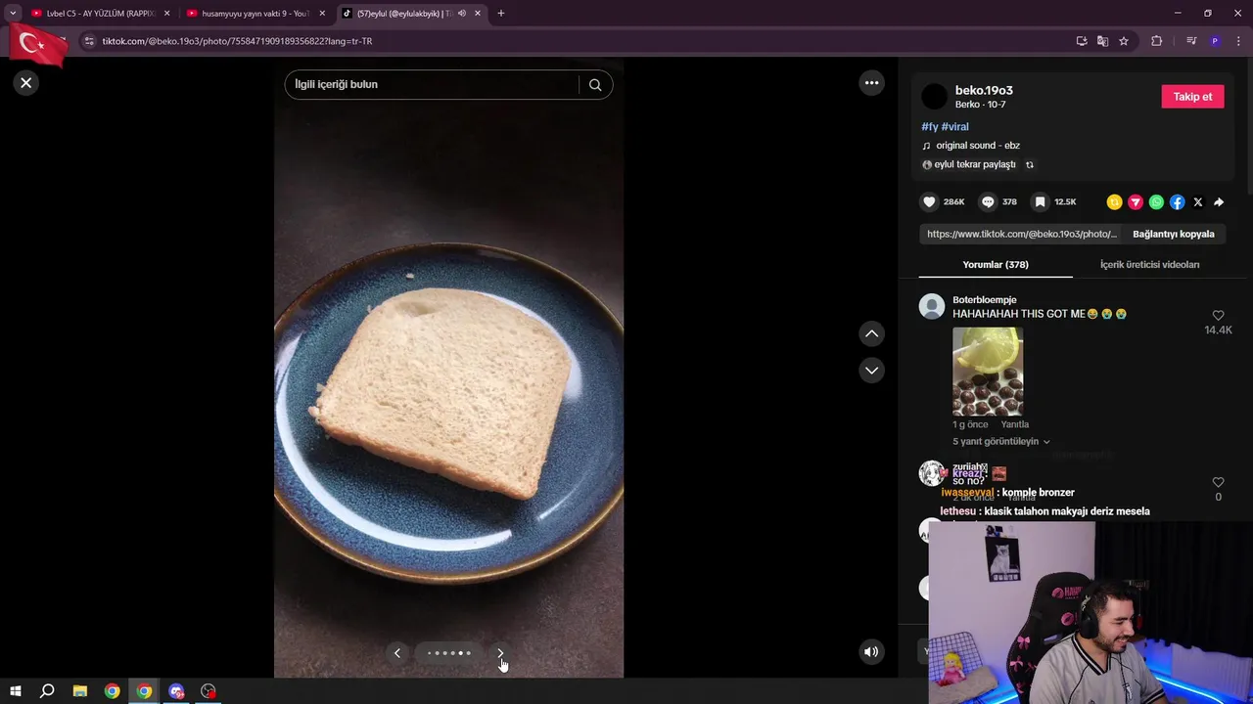Viewport: 1253px width, 704px height.
Task: Click the install app icon in address bar
Action: click(1082, 41)
